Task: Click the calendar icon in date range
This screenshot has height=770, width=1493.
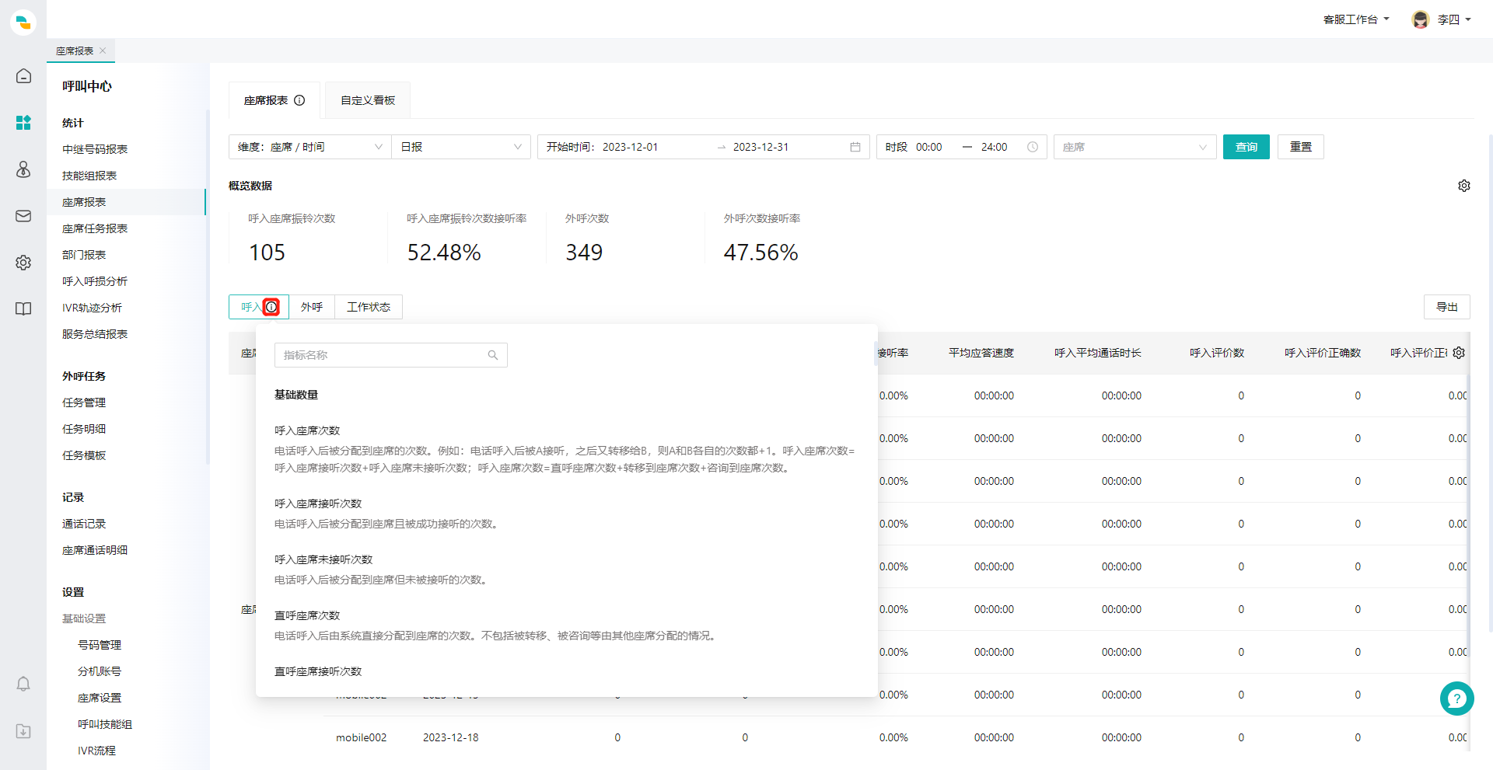Action: tap(855, 147)
